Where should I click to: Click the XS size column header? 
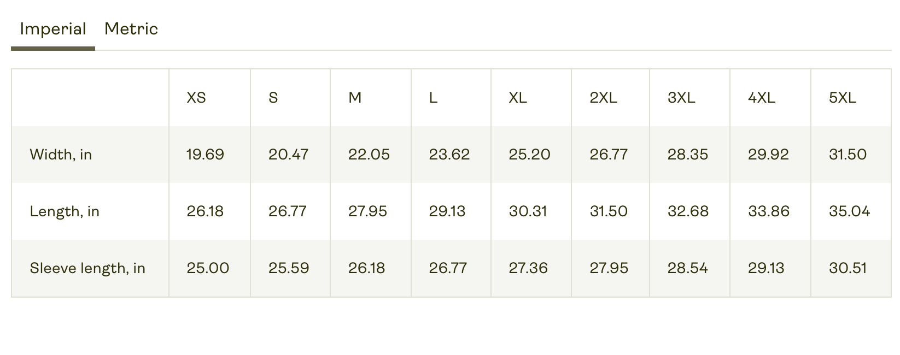pyautogui.click(x=196, y=98)
